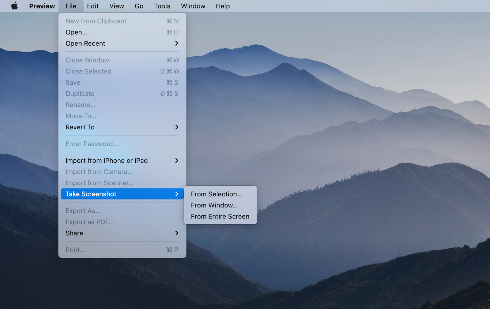Open the Apple menu
The image size is (490, 309).
click(14, 6)
